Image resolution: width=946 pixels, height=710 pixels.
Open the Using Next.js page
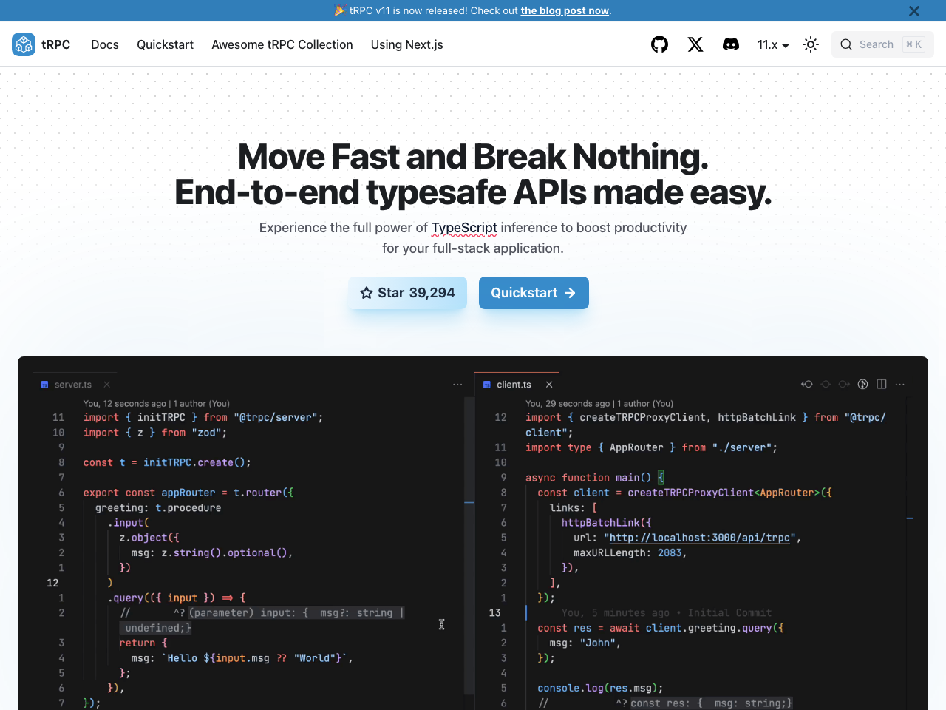(406, 44)
